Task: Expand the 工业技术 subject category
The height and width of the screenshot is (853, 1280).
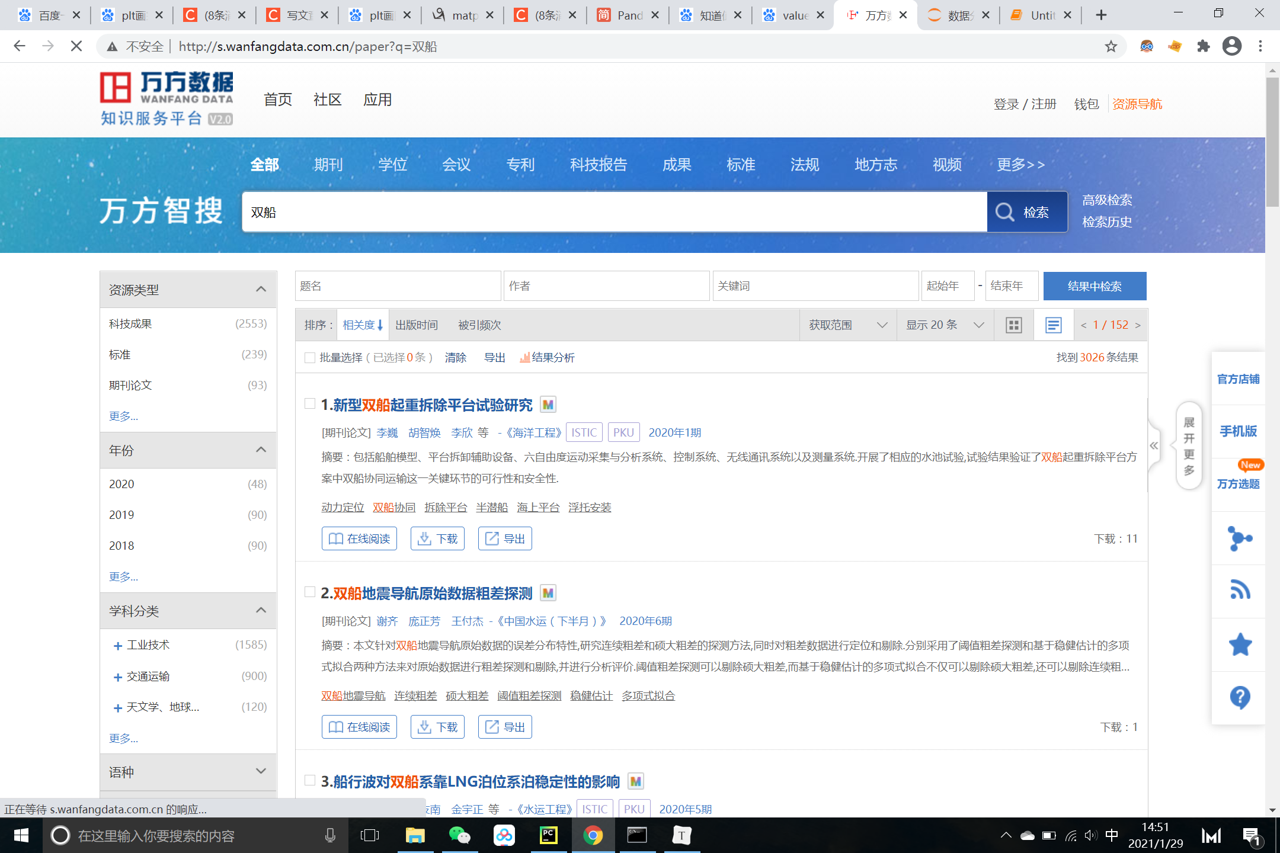Action: point(118,646)
